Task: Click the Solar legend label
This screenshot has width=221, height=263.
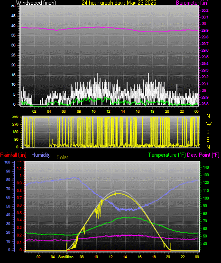Action: (62, 157)
